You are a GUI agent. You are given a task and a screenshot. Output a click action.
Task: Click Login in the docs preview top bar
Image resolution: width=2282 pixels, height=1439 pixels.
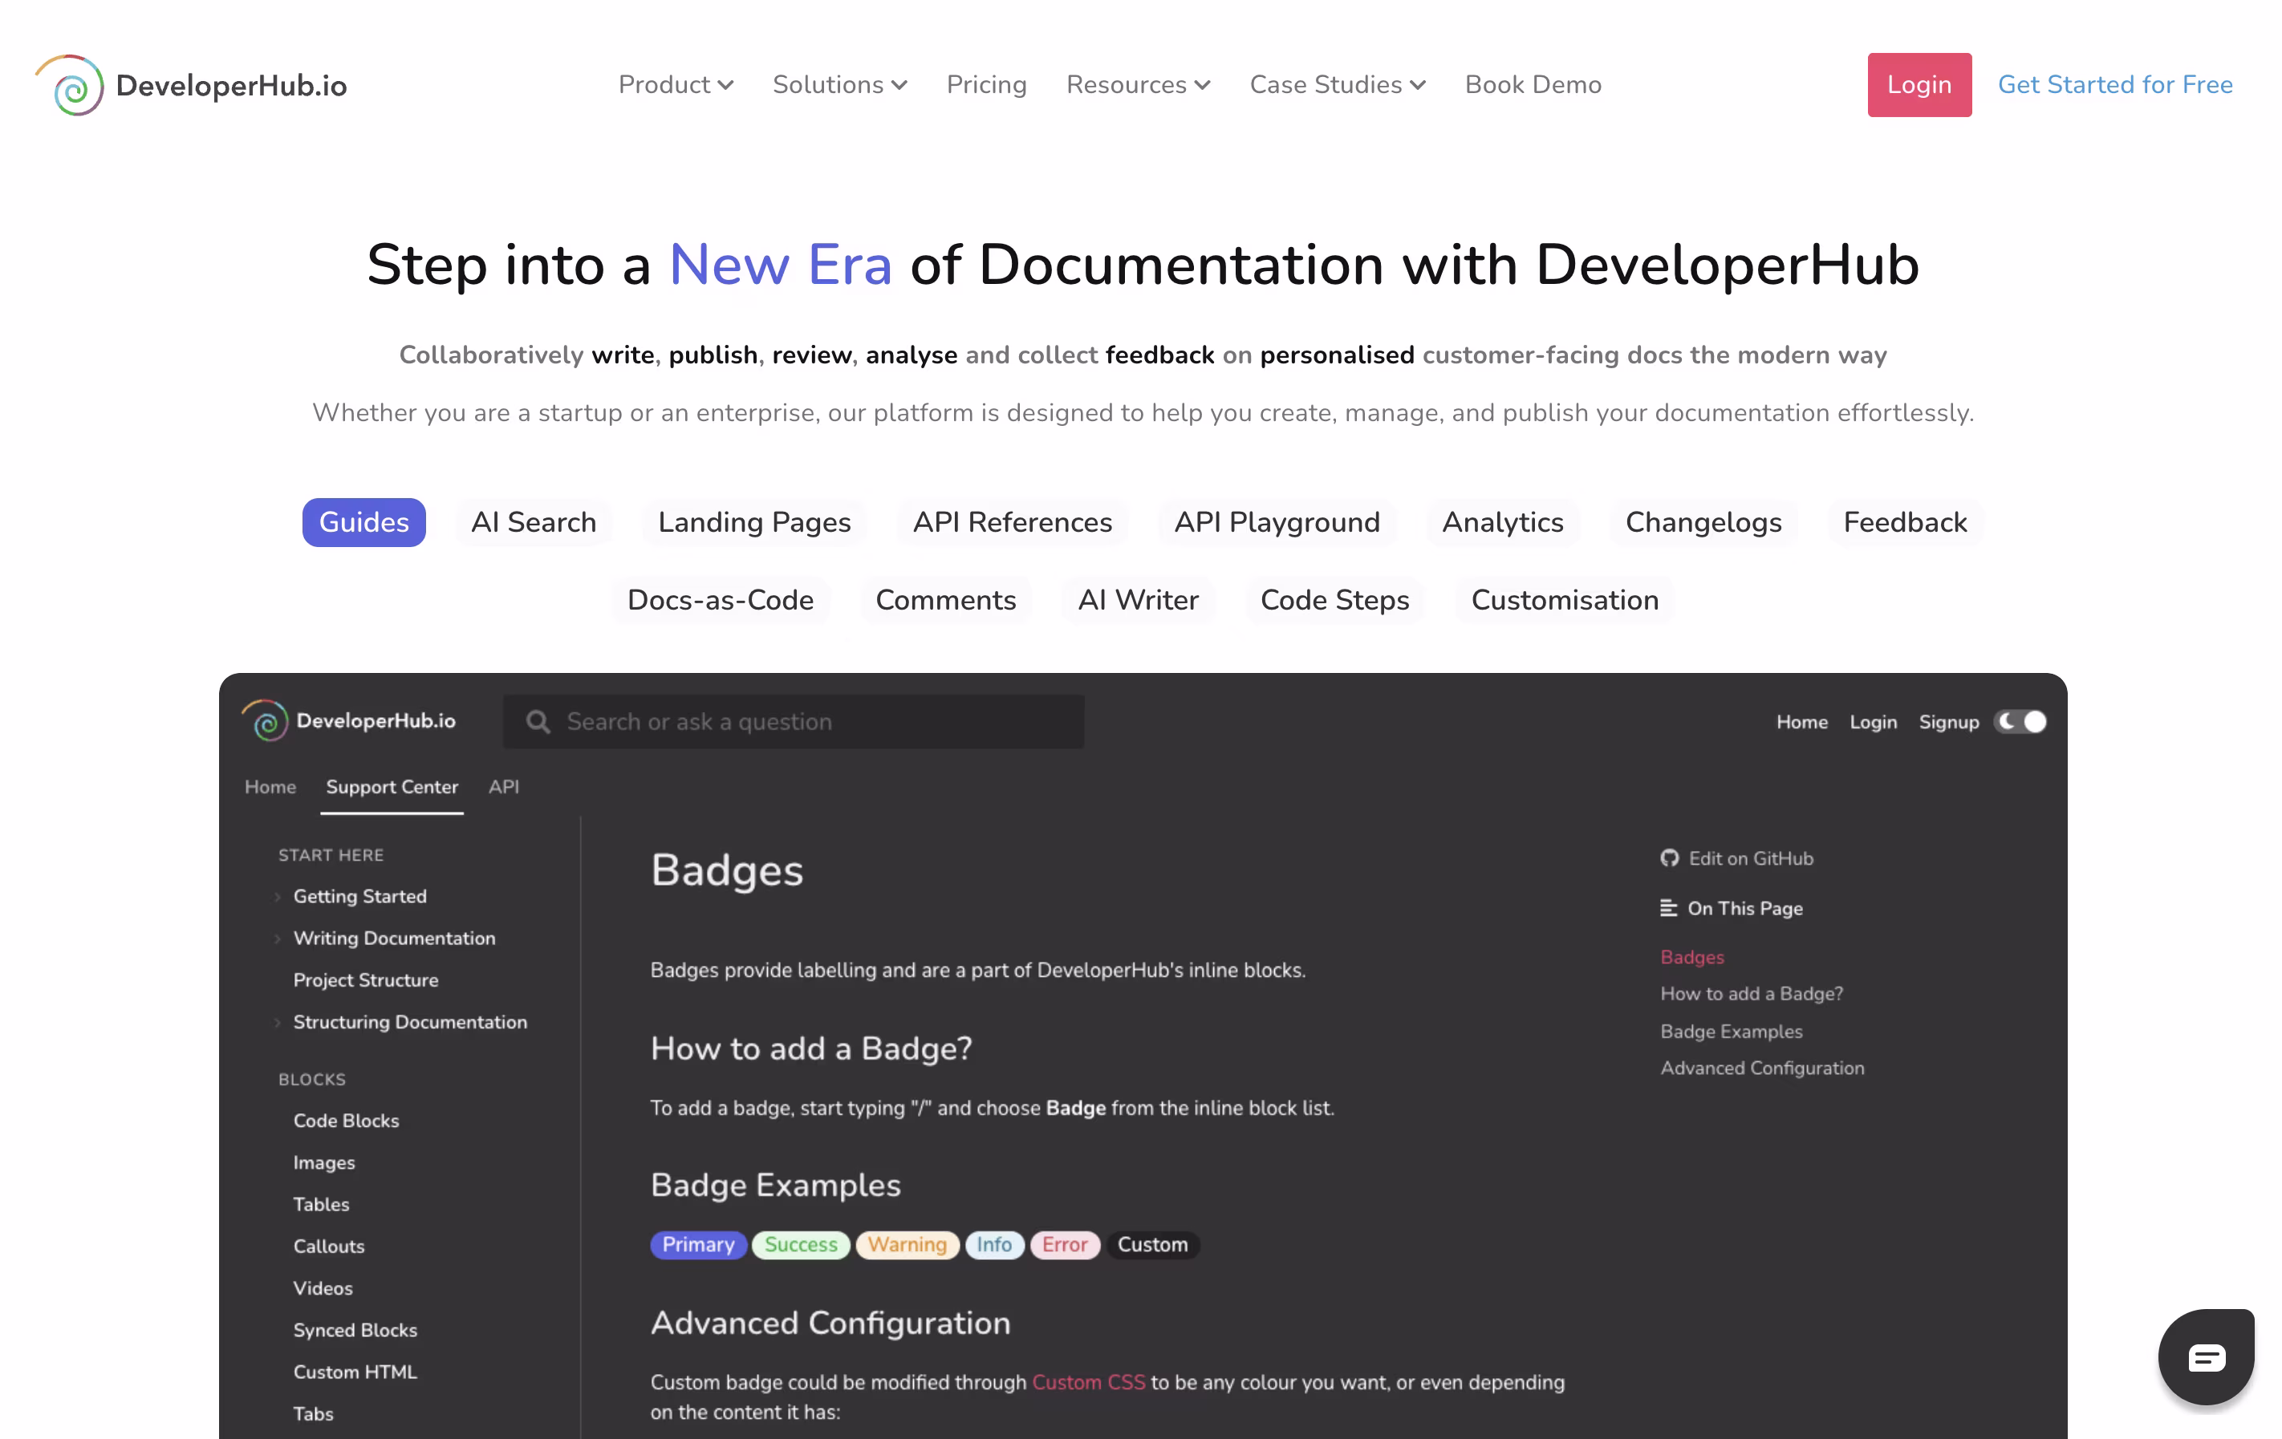pos(1873,722)
